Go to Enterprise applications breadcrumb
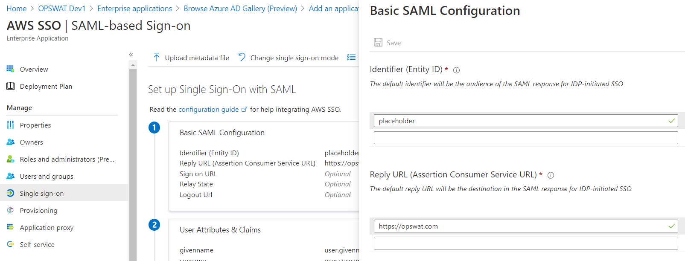 click(x=134, y=9)
